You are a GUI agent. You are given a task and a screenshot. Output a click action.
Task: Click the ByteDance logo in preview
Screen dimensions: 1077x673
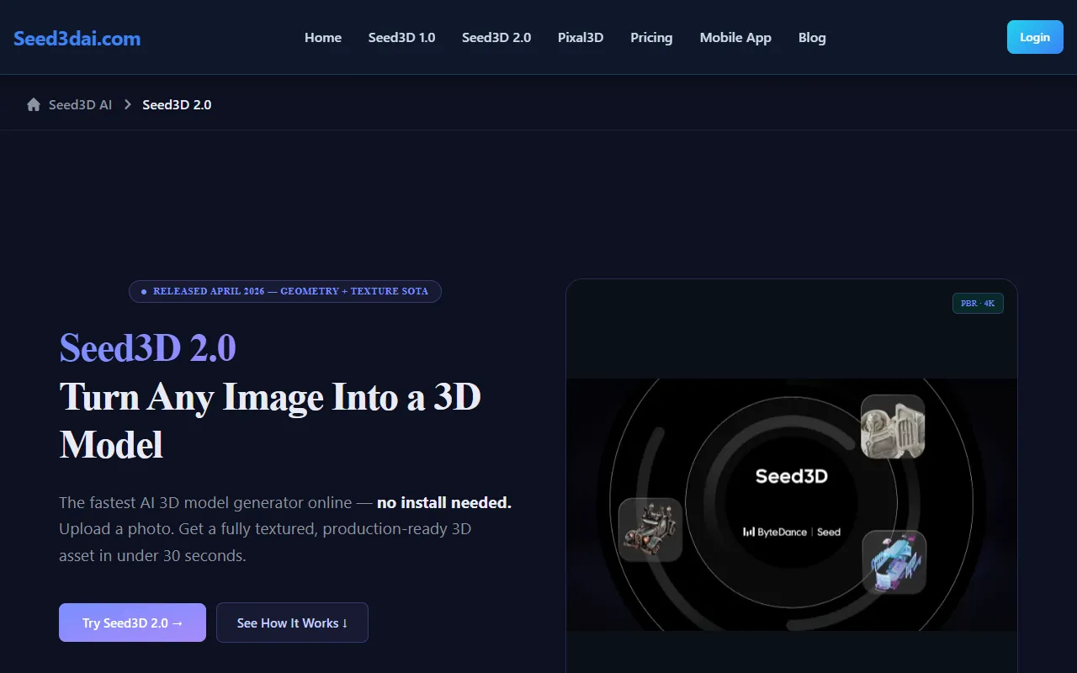click(x=775, y=532)
